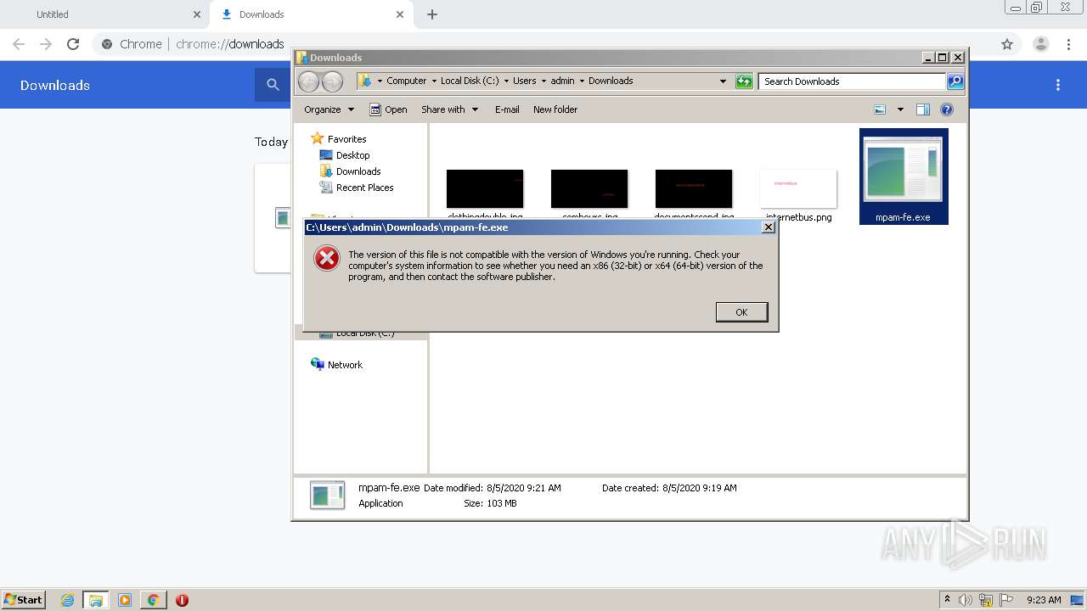Click Users in the breadcrumb path
Image resolution: width=1087 pixels, height=611 pixels.
coord(524,81)
